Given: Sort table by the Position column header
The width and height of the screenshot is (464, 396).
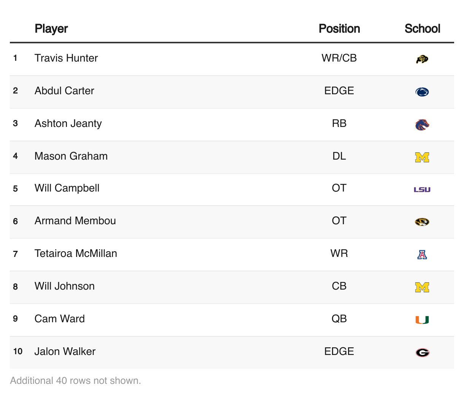Looking at the screenshot, I should [339, 29].
